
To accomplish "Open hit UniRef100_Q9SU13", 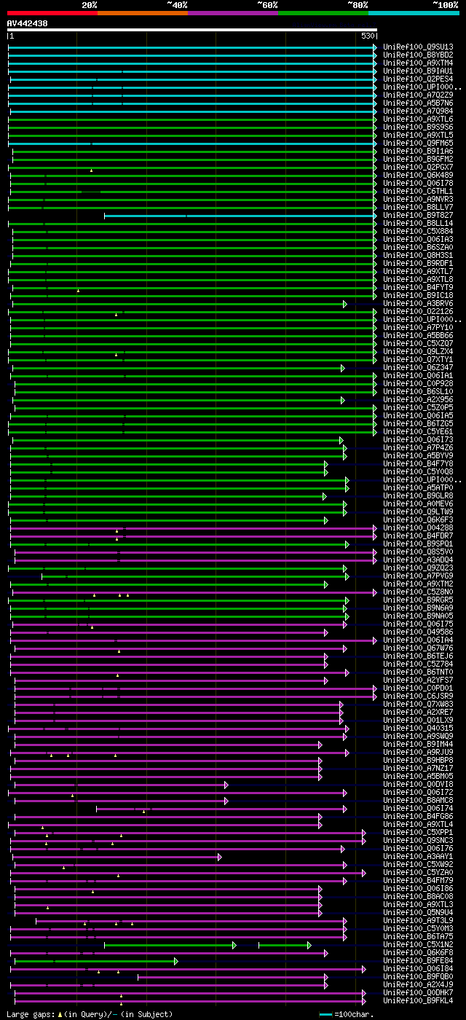I will click(418, 47).
